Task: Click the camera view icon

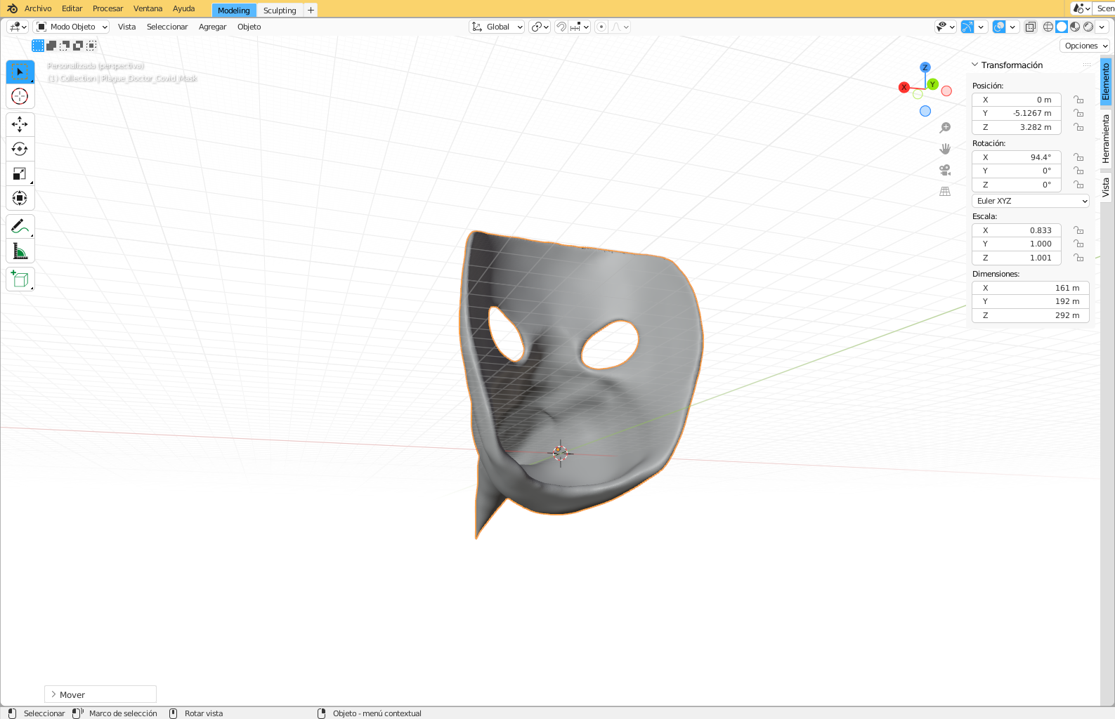Action: coord(945,170)
